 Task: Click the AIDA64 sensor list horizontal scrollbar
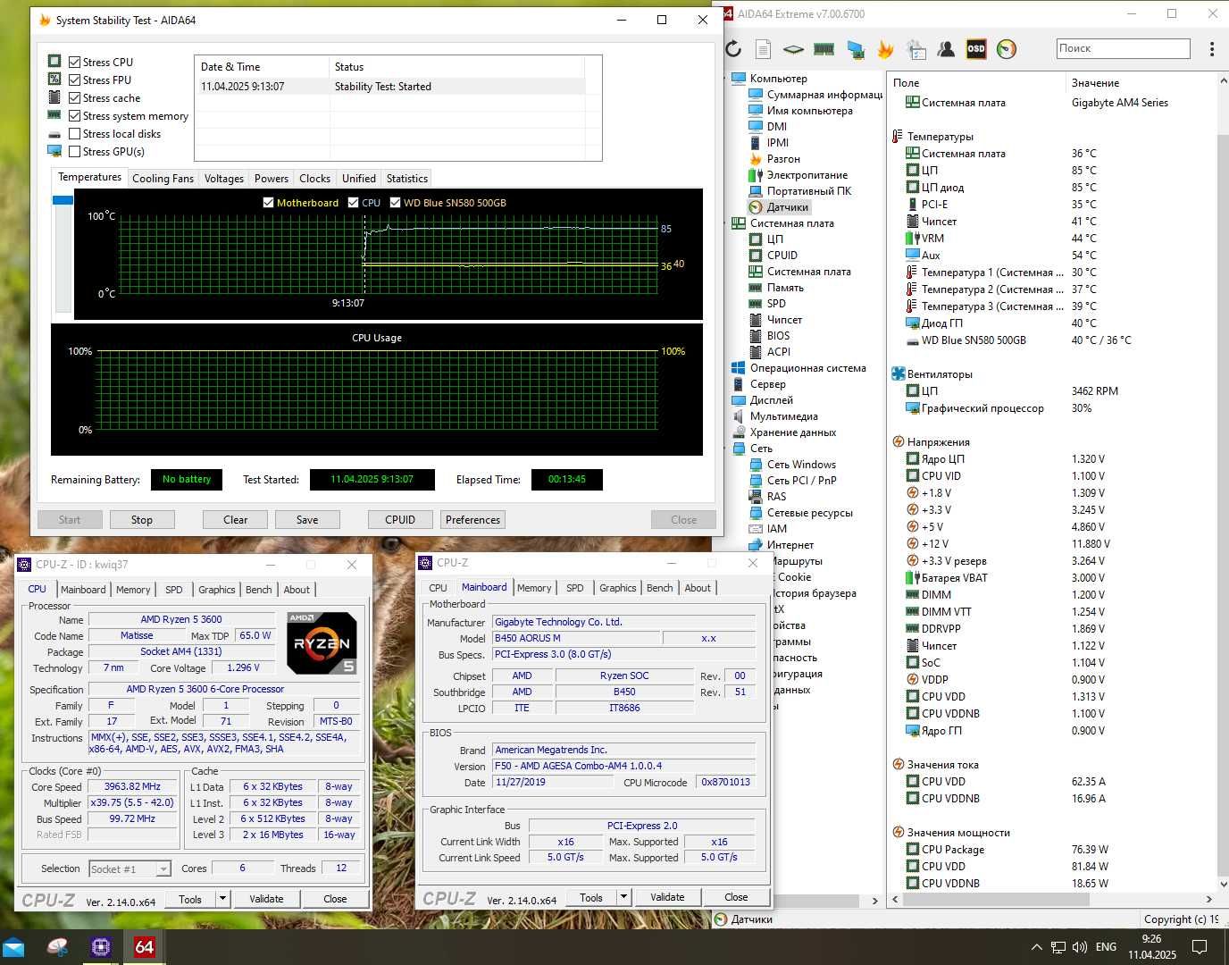[1054, 900]
